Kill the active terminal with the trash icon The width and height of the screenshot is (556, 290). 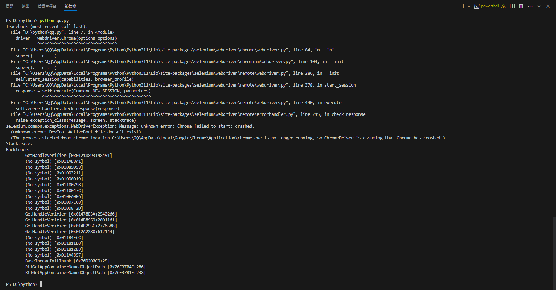[521, 6]
